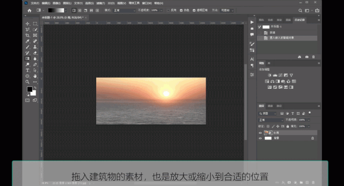The width and height of the screenshot is (344, 186).
Task: Open the Character panel A icon
Action: tap(252, 59)
